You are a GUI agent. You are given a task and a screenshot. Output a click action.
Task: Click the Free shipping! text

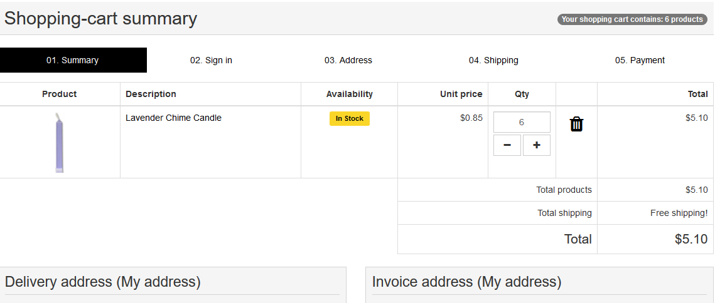pyautogui.click(x=679, y=213)
